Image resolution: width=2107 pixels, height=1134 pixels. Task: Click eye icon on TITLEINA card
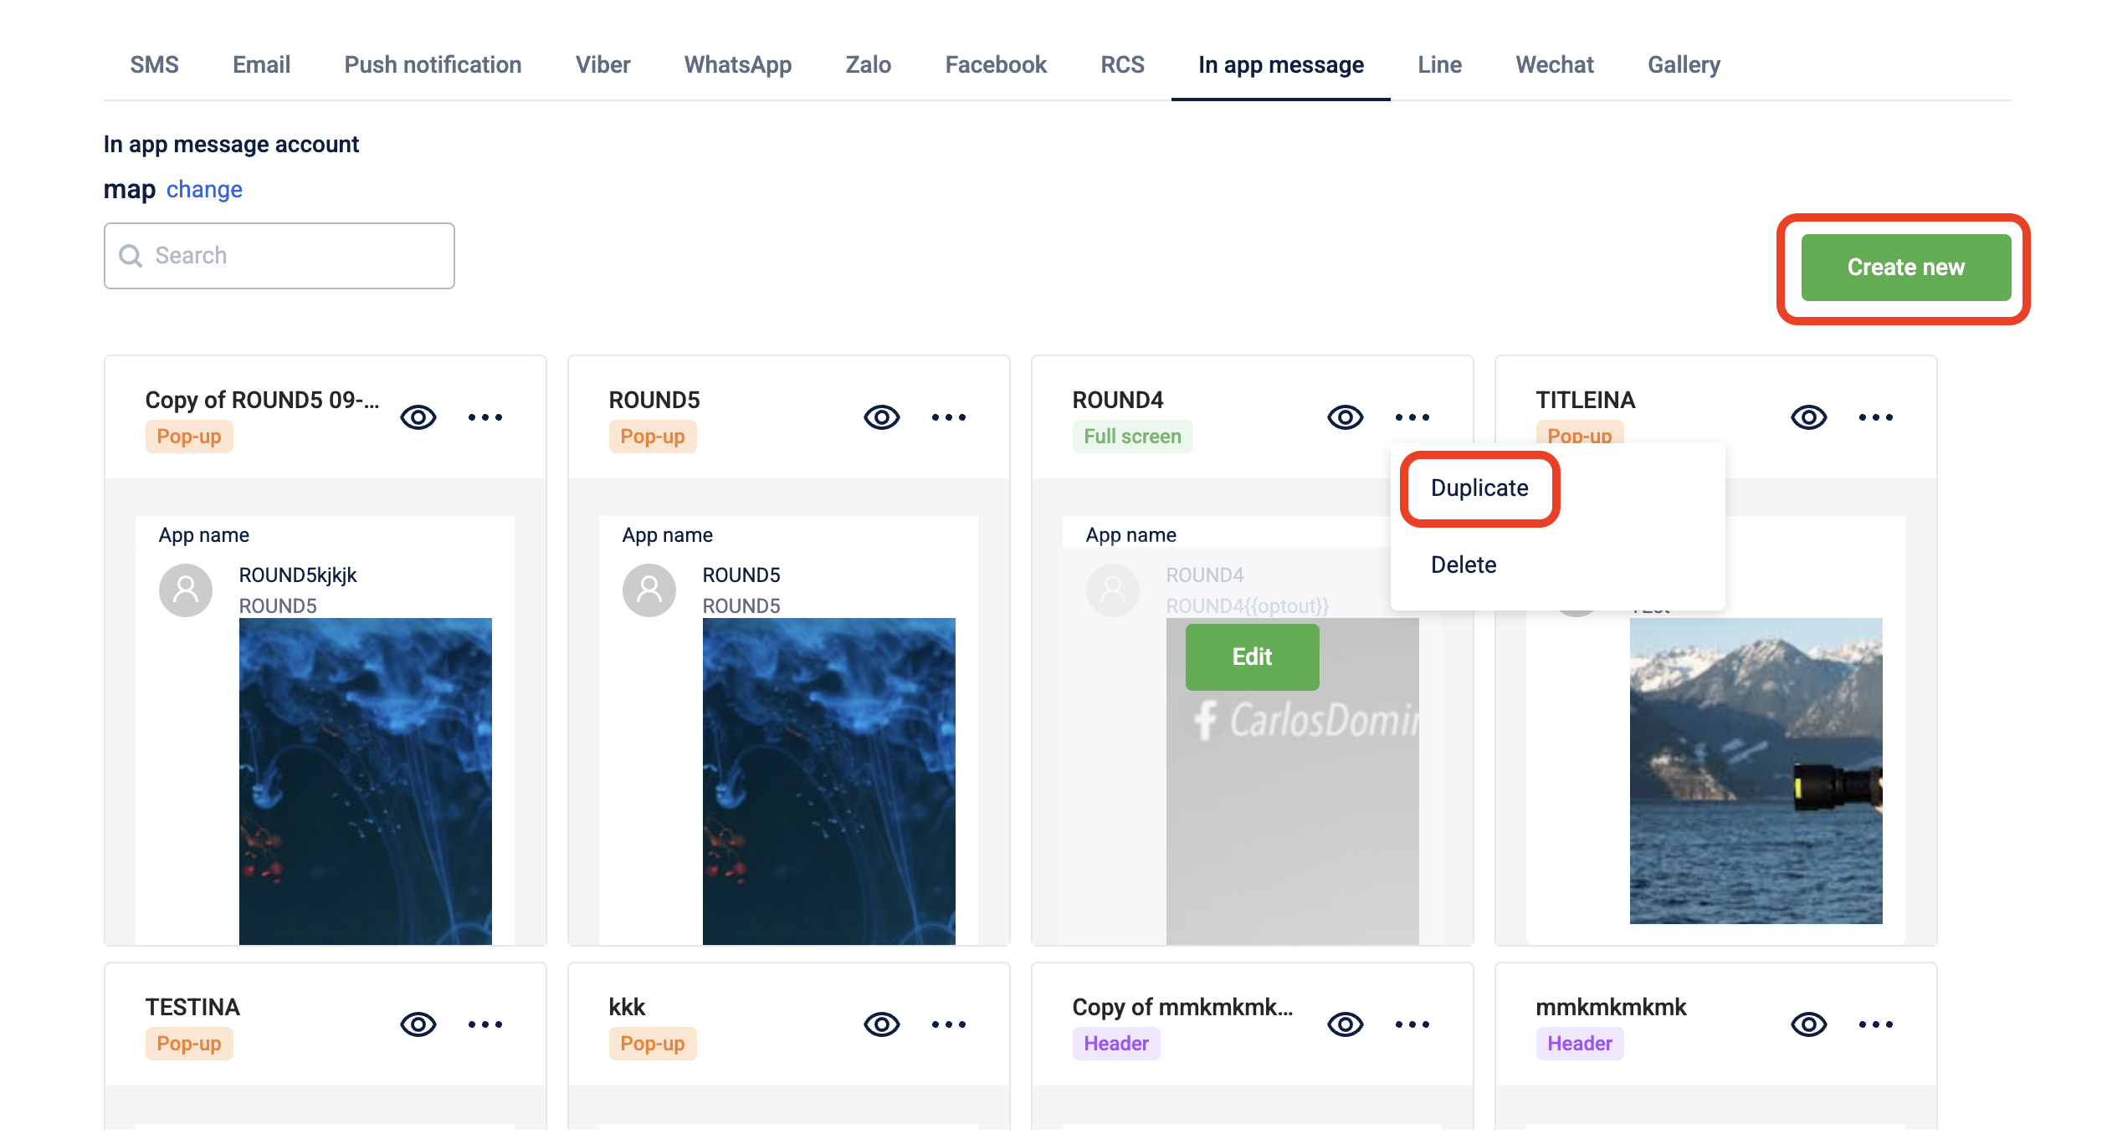pos(1808,416)
